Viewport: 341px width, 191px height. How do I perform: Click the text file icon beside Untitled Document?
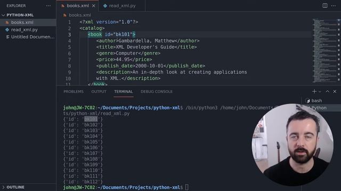[7, 37]
